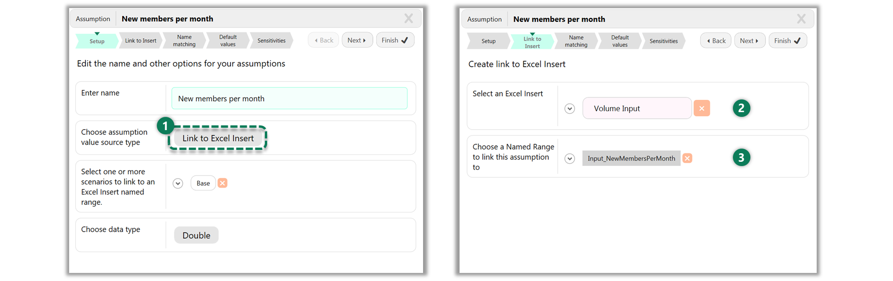Toggle the 'Link to Excel Insert' source type
The width and height of the screenshot is (893, 281).
pos(218,138)
